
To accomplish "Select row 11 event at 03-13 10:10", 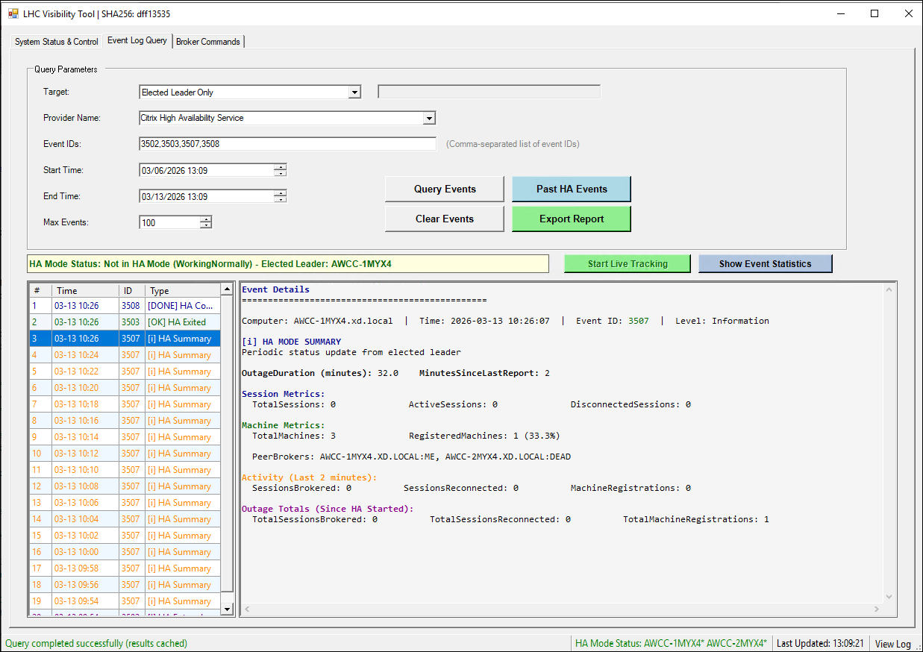I will pyautogui.click(x=125, y=470).
